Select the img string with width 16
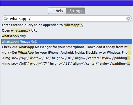The width and height of the screenshot is (133, 105). [66, 58]
